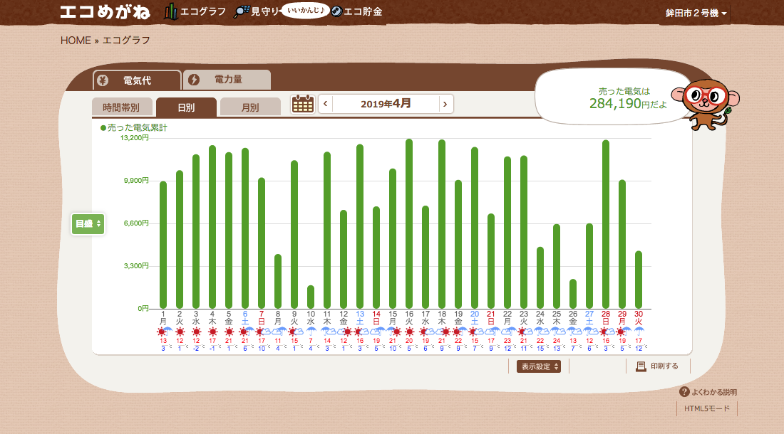Go to previous month with left arrow
784x434 pixels.
(326, 104)
